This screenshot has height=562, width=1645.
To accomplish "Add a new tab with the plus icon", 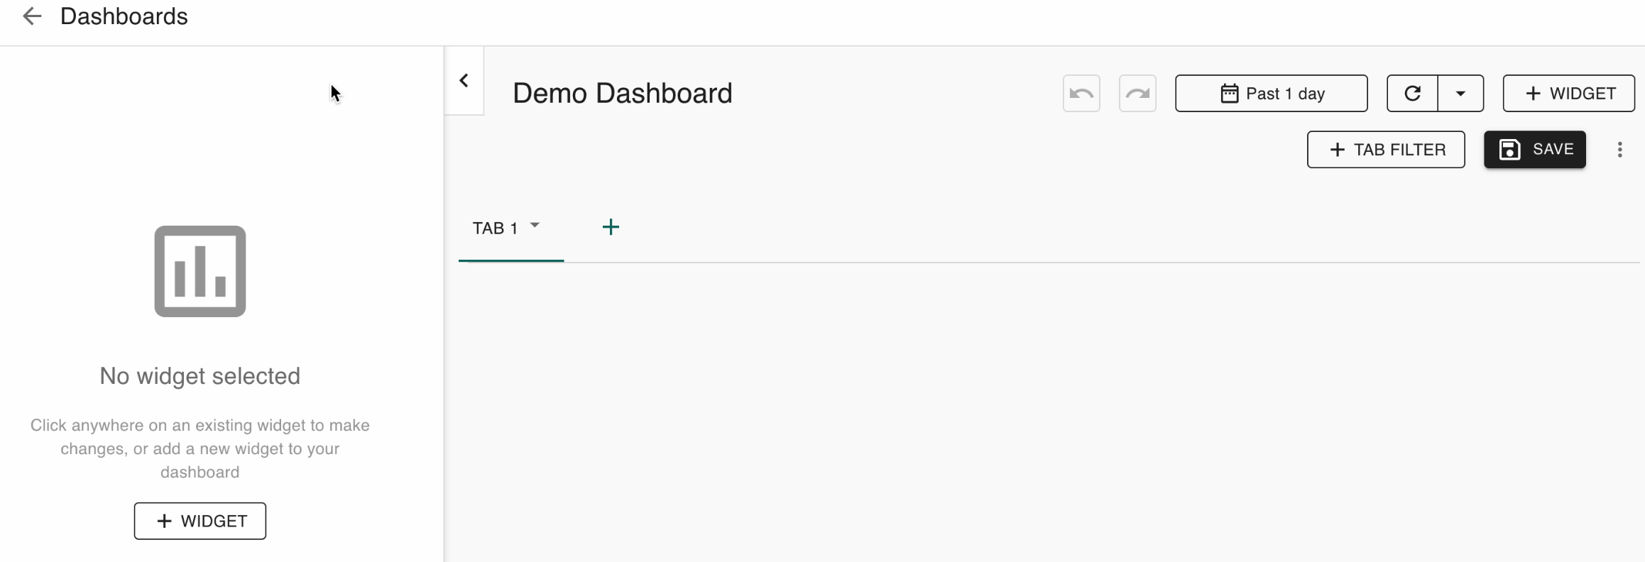I will point(611,228).
